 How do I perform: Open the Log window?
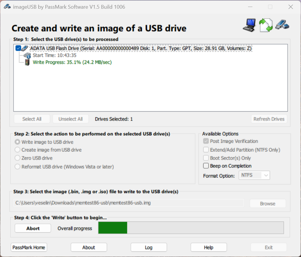(x=148, y=247)
